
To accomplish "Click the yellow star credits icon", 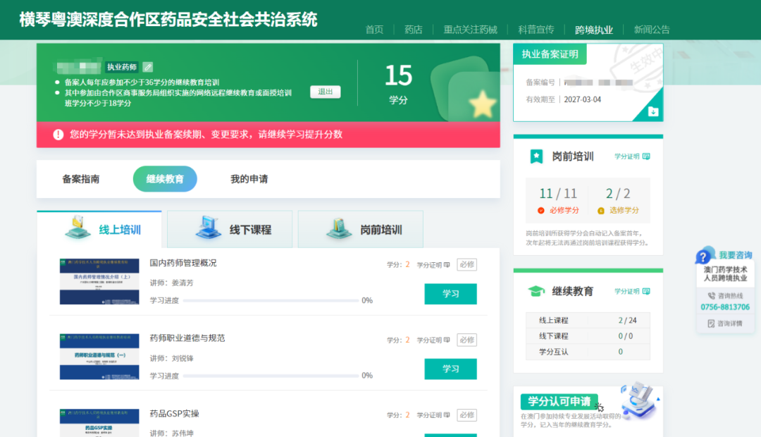I will click(x=483, y=104).
